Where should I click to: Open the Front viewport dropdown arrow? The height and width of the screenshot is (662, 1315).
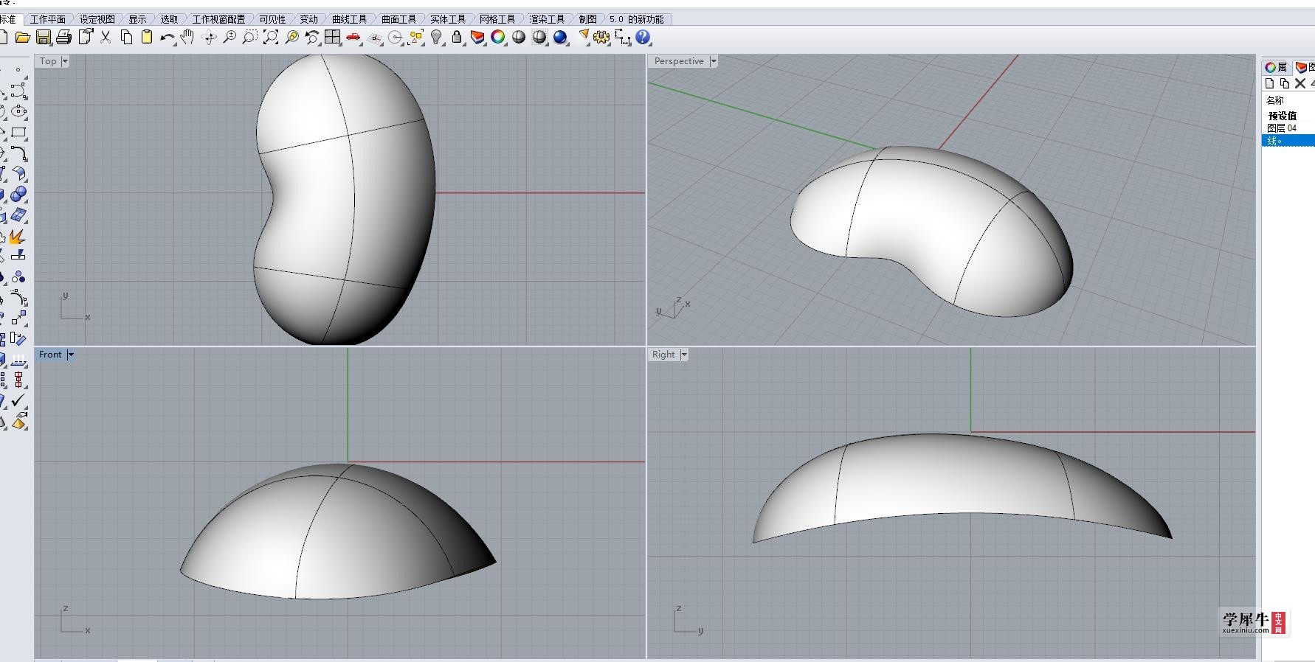71,355
